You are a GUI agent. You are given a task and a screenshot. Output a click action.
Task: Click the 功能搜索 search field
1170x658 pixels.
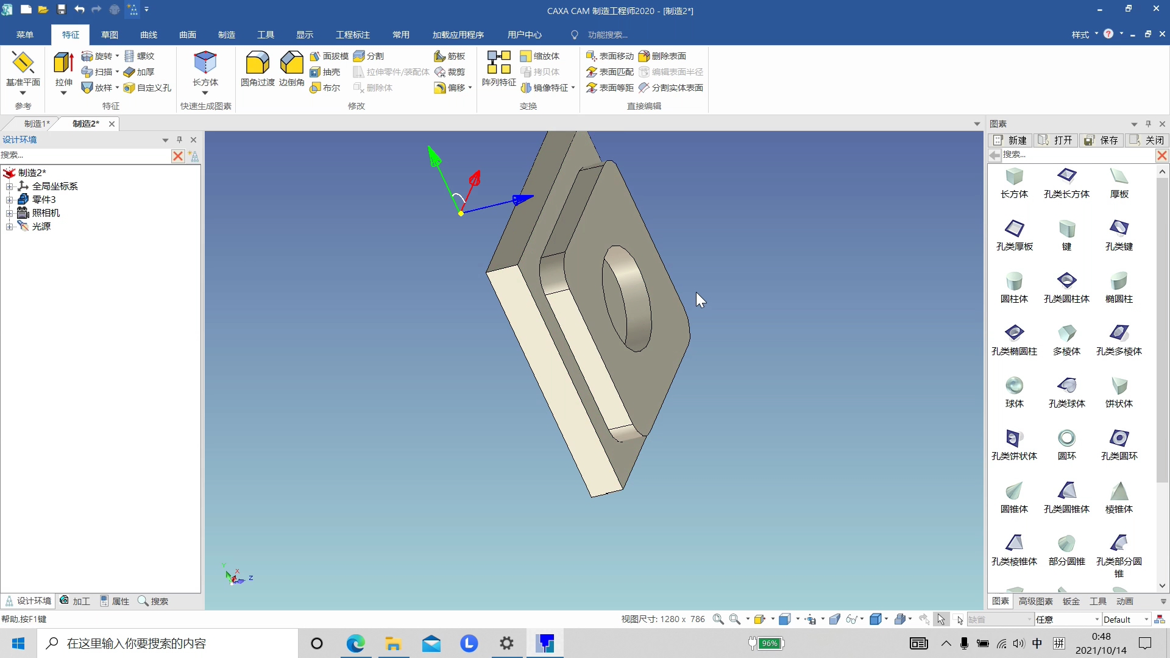(x=608, y=35)
